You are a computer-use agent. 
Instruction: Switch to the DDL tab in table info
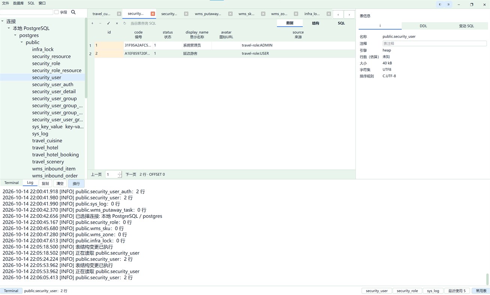[423, 26]
